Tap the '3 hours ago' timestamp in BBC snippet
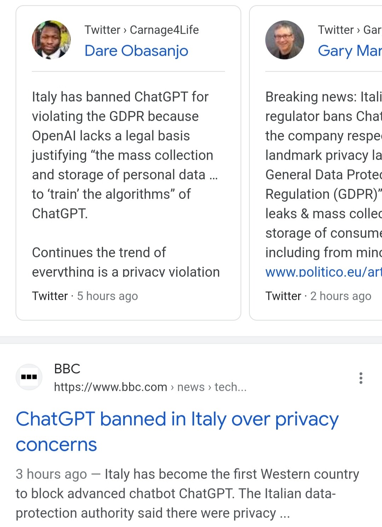Screen dimensions: 382x527 click(51, 474)
